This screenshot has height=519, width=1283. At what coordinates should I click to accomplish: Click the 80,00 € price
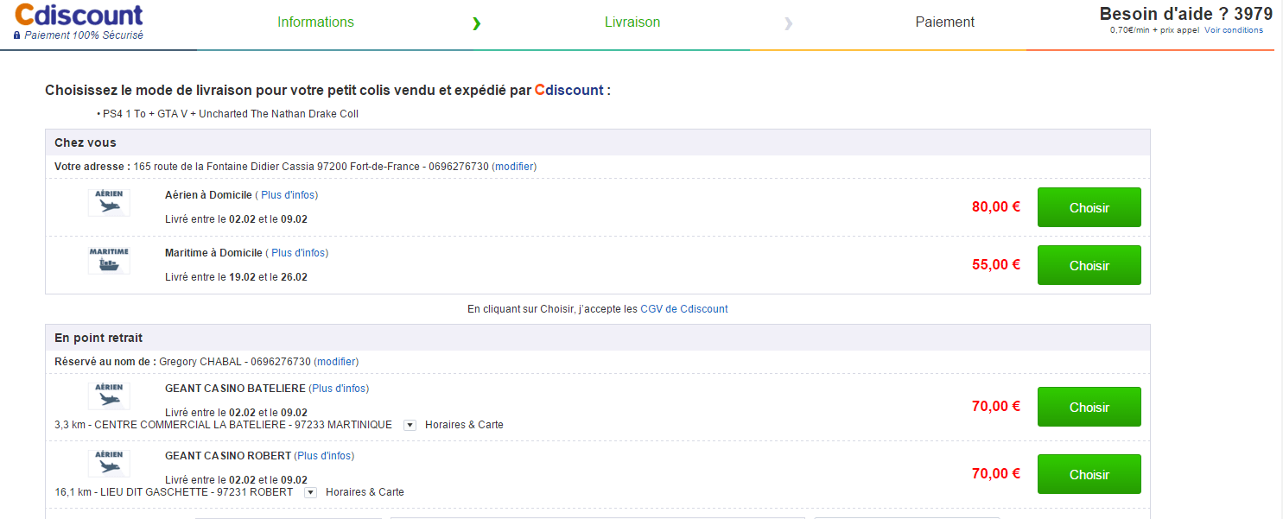[996, 207]
